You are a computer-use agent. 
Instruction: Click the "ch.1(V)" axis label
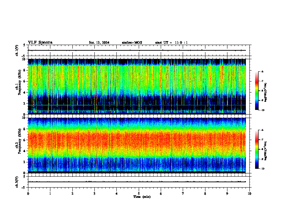pyautogui.click(x=17, y=50)
